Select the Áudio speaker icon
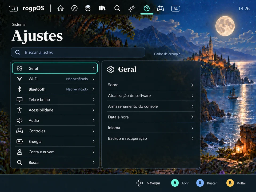256x192 pixels. (x=19, y=121)
